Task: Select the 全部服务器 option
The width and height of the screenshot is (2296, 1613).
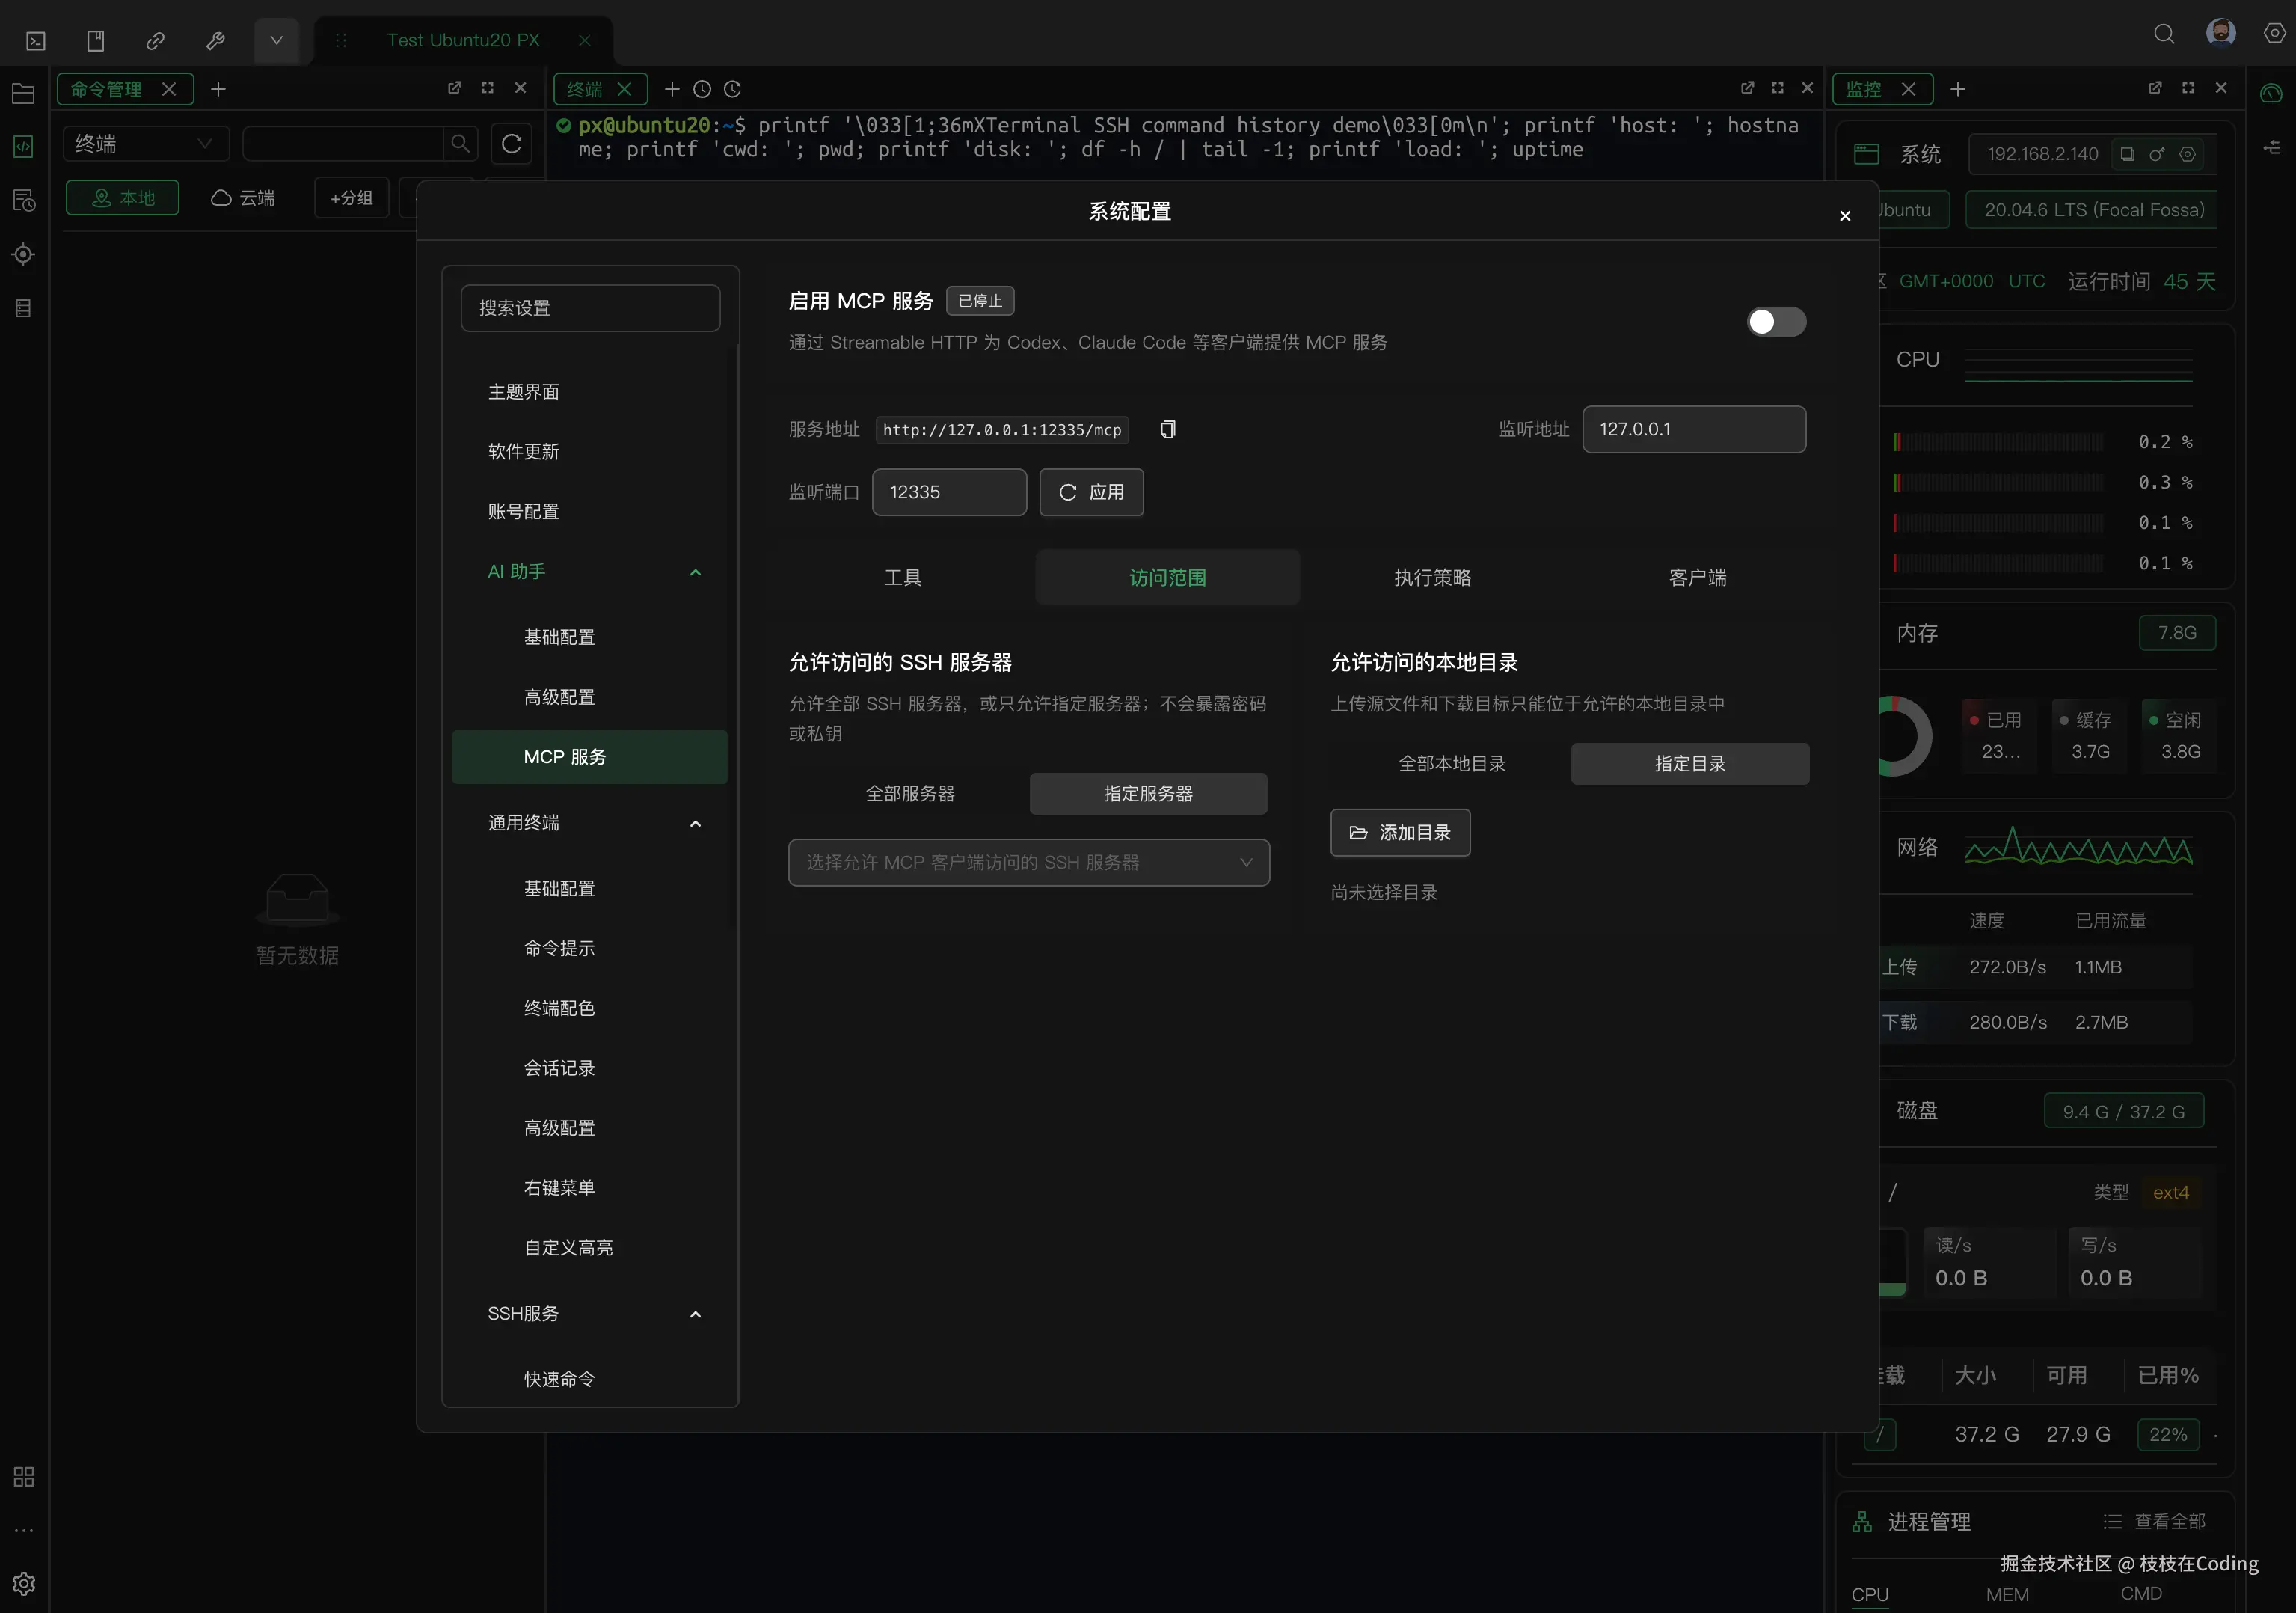Action: pyautogui.click(x=910, y=794)
